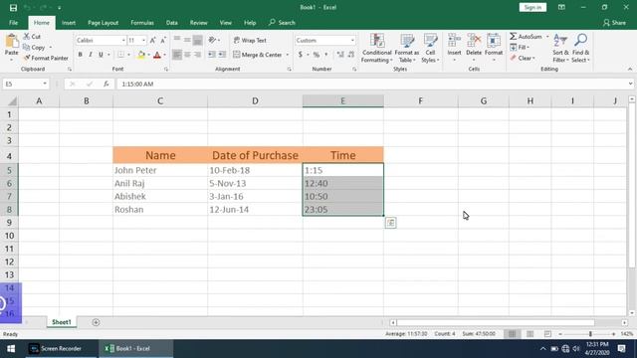Image resolution: width=637 pixels, height=358 pixels.
Task: Select row header 10
Action: [9, 236]
